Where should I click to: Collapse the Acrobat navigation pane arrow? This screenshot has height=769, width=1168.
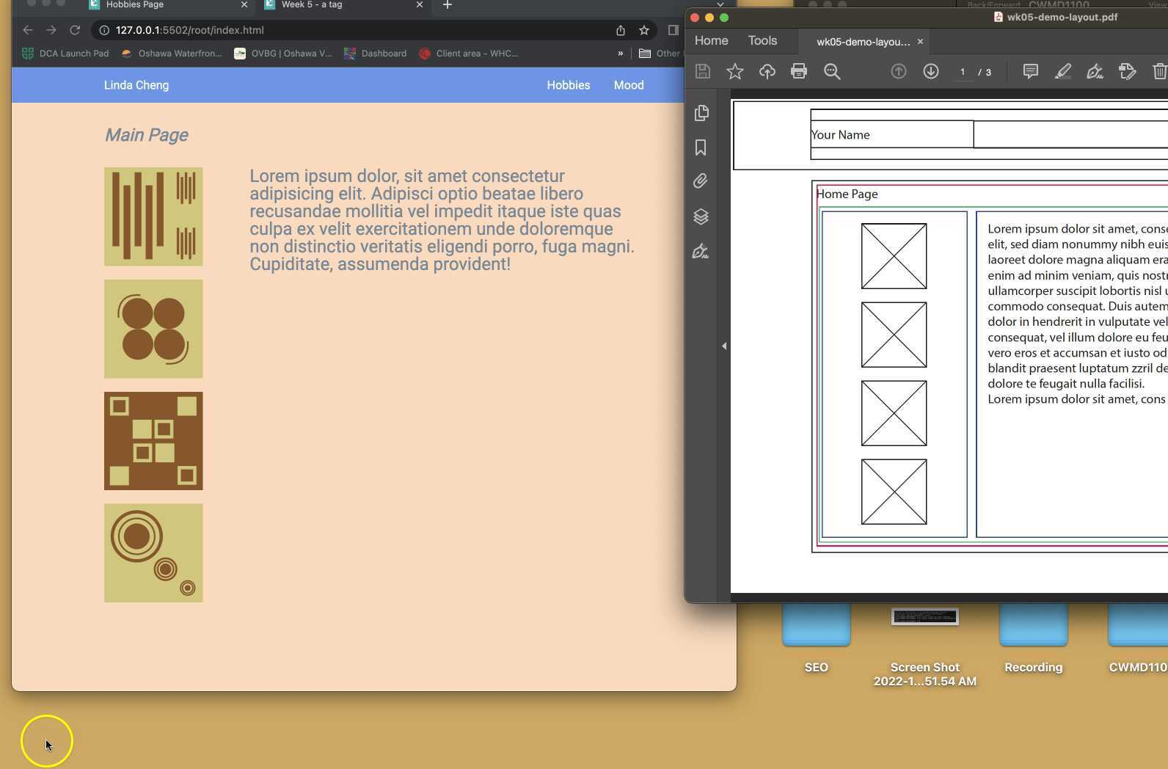pos(724,346)
